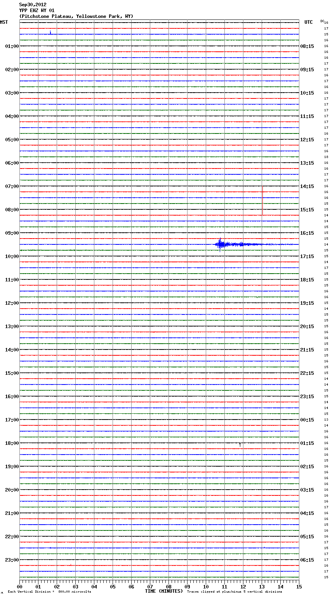Click the 23:15 UTC time label
330x597 pixels.
point(307,397)
